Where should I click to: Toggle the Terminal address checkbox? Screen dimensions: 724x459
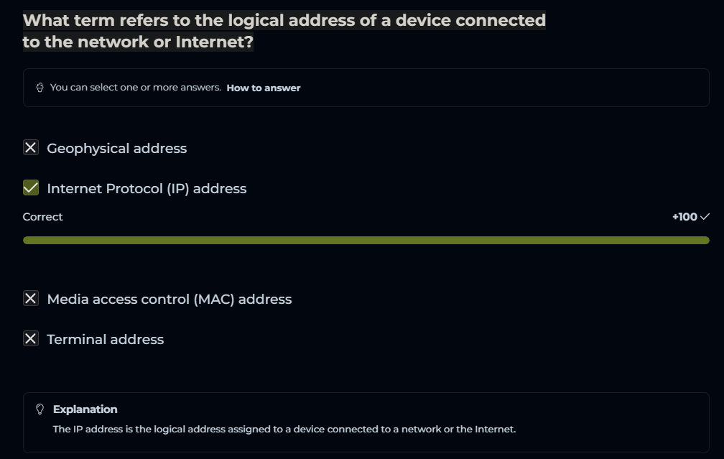tap(31, 339)
